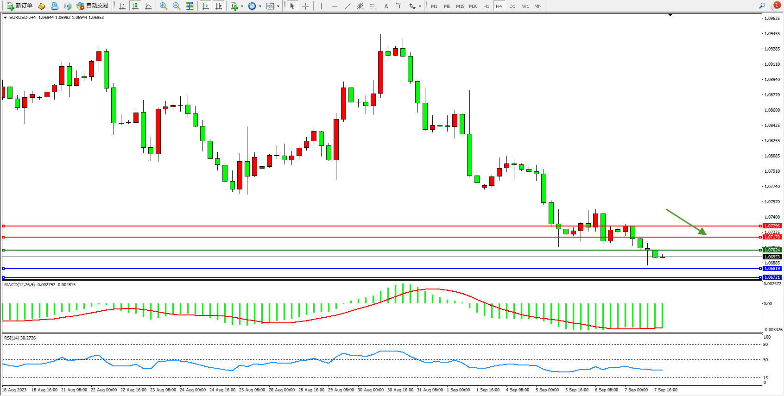Switch to M15 timeframe
784x396 pixels.
coord(460,6)
